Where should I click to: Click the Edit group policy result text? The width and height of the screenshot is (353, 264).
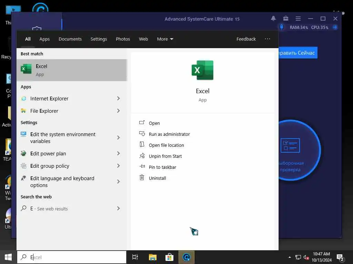[50, 166]
